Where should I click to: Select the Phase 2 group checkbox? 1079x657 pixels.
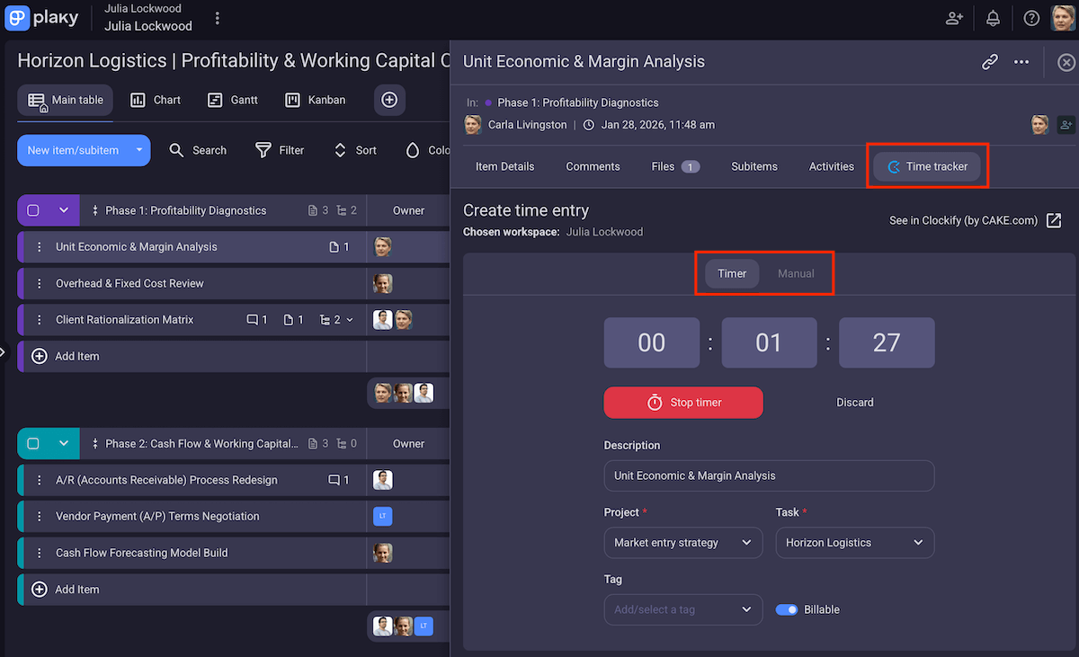32,443
